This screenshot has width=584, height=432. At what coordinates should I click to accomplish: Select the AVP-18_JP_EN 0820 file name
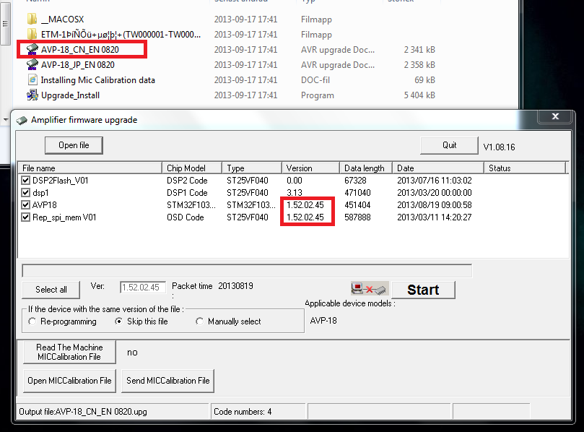pos(78,65)
